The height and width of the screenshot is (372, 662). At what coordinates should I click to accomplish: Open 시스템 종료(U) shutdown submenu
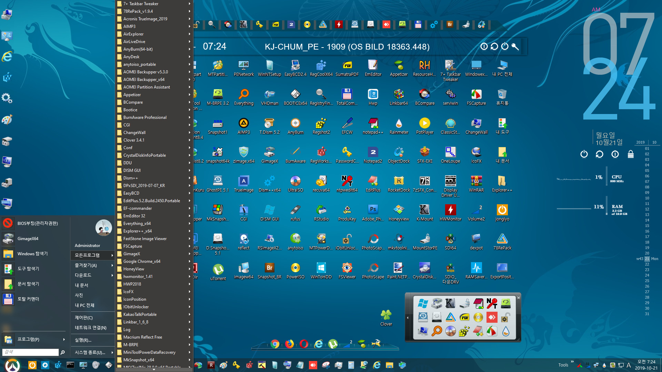click(x=92, y=352)
